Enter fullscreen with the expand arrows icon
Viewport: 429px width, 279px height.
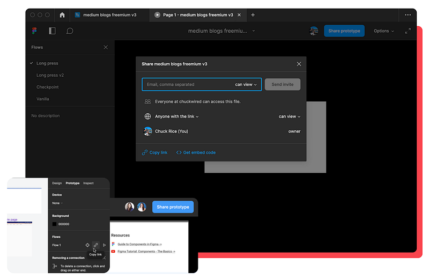pyautogui.click(x=408, y=31)
